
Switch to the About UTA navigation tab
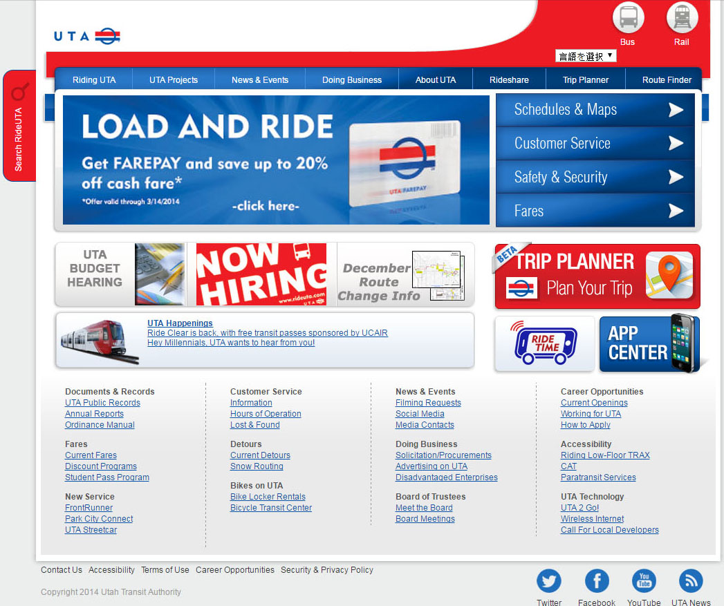coord(435,79)
